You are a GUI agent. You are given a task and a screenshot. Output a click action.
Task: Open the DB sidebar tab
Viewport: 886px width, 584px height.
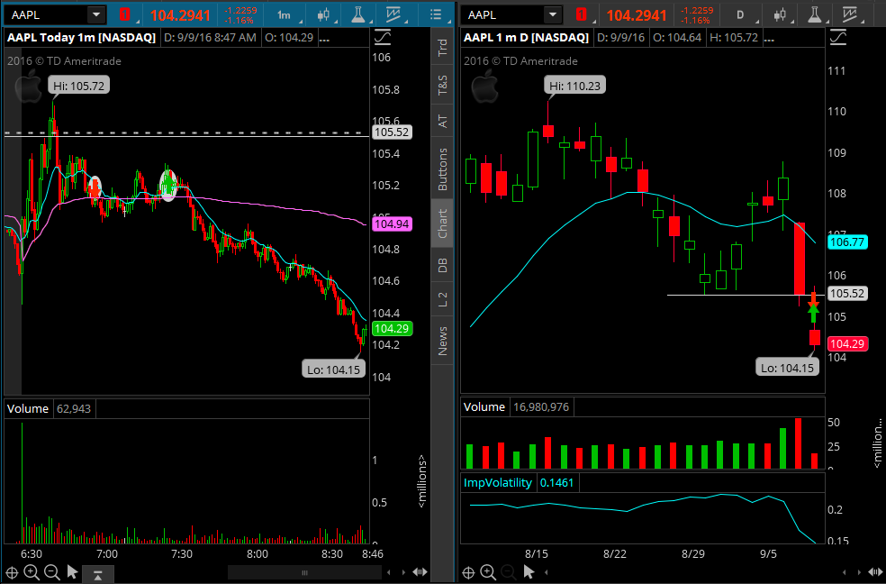click(x=442, y=265)
